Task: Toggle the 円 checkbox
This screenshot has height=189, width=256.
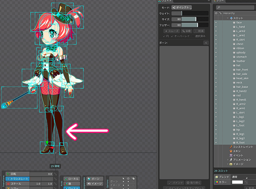Action: [x=166, y=36]
